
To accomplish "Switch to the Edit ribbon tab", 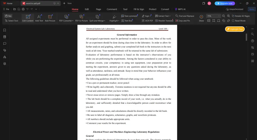I will [87, 9].
